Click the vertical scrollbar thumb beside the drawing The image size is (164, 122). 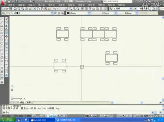point(163,79)
